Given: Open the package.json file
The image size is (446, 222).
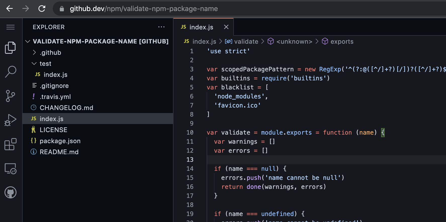Looking at the screenshot, I should (x=98, y=141).
